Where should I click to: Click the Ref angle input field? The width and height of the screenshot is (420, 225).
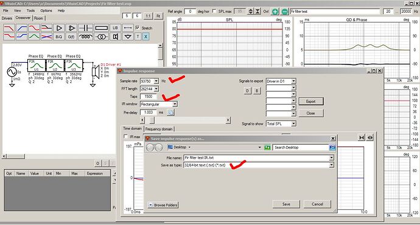pyautogui.click(x=190, y=11)
